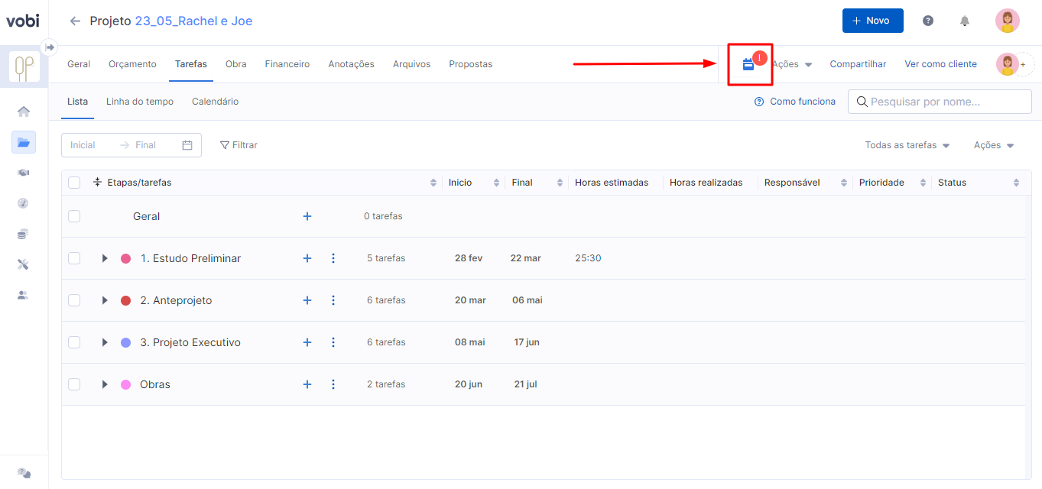Click the back arrow next to Projeto
1042x489 pixels.
coord(75,21)
